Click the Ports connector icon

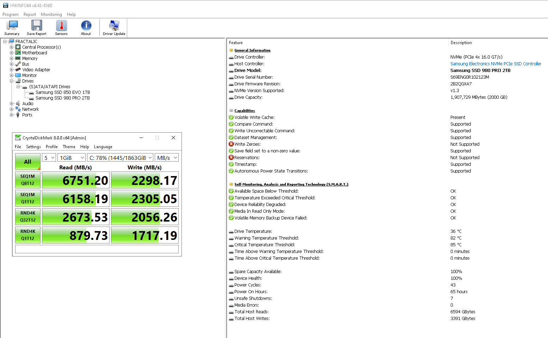tap(18, 115)
